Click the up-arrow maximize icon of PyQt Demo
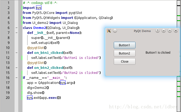181x112 pixels. coord(170,31)
